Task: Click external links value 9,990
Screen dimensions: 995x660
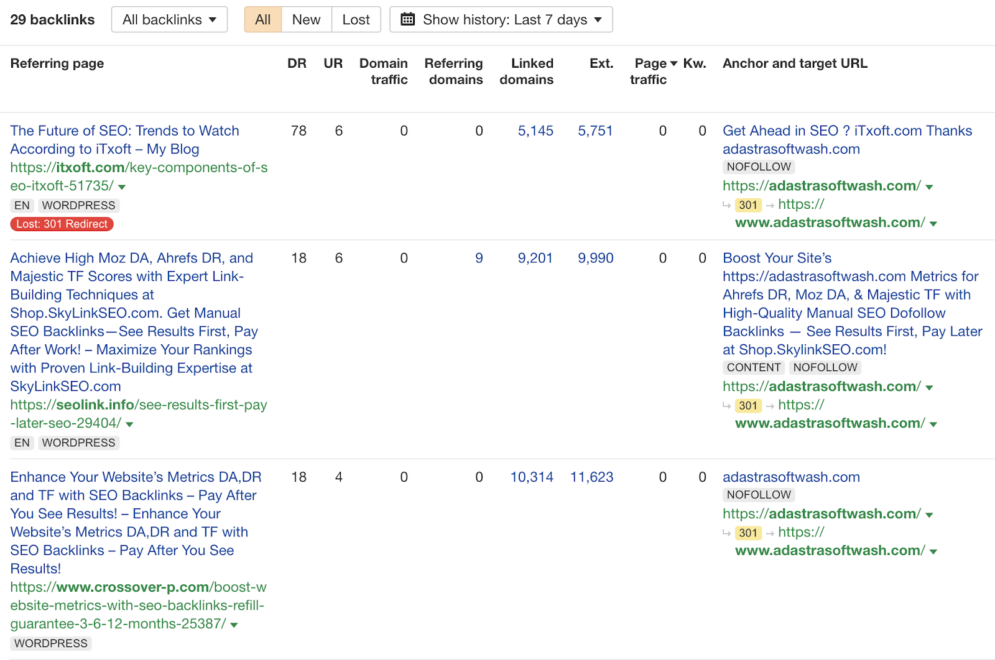Action: pyautogui.click(x=595, y=258)
